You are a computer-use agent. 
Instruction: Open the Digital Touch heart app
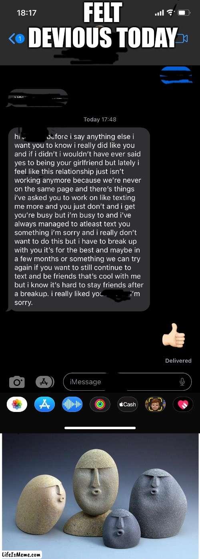[x=183, y=404]
